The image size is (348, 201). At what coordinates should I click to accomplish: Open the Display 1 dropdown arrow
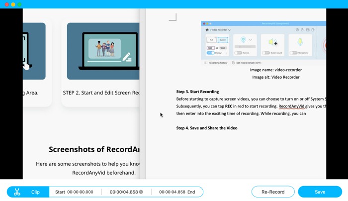226,53
